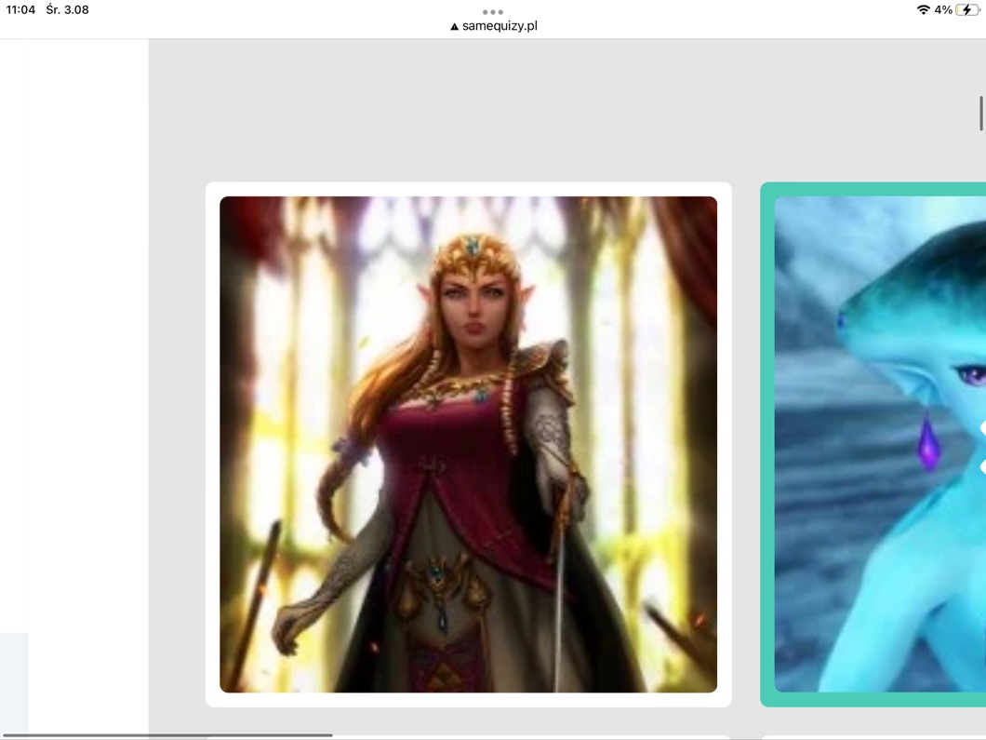Click the vertical scrollbar on right edge

click(x=980, y=114)
